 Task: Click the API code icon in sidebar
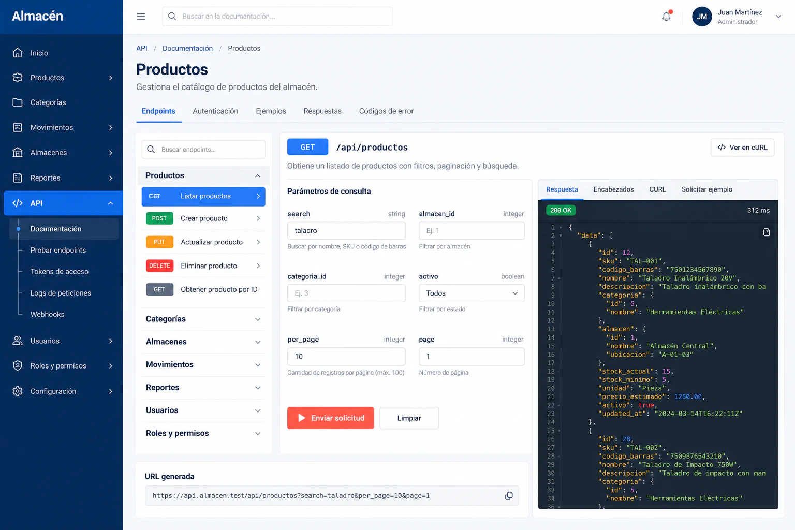[18, 203]
